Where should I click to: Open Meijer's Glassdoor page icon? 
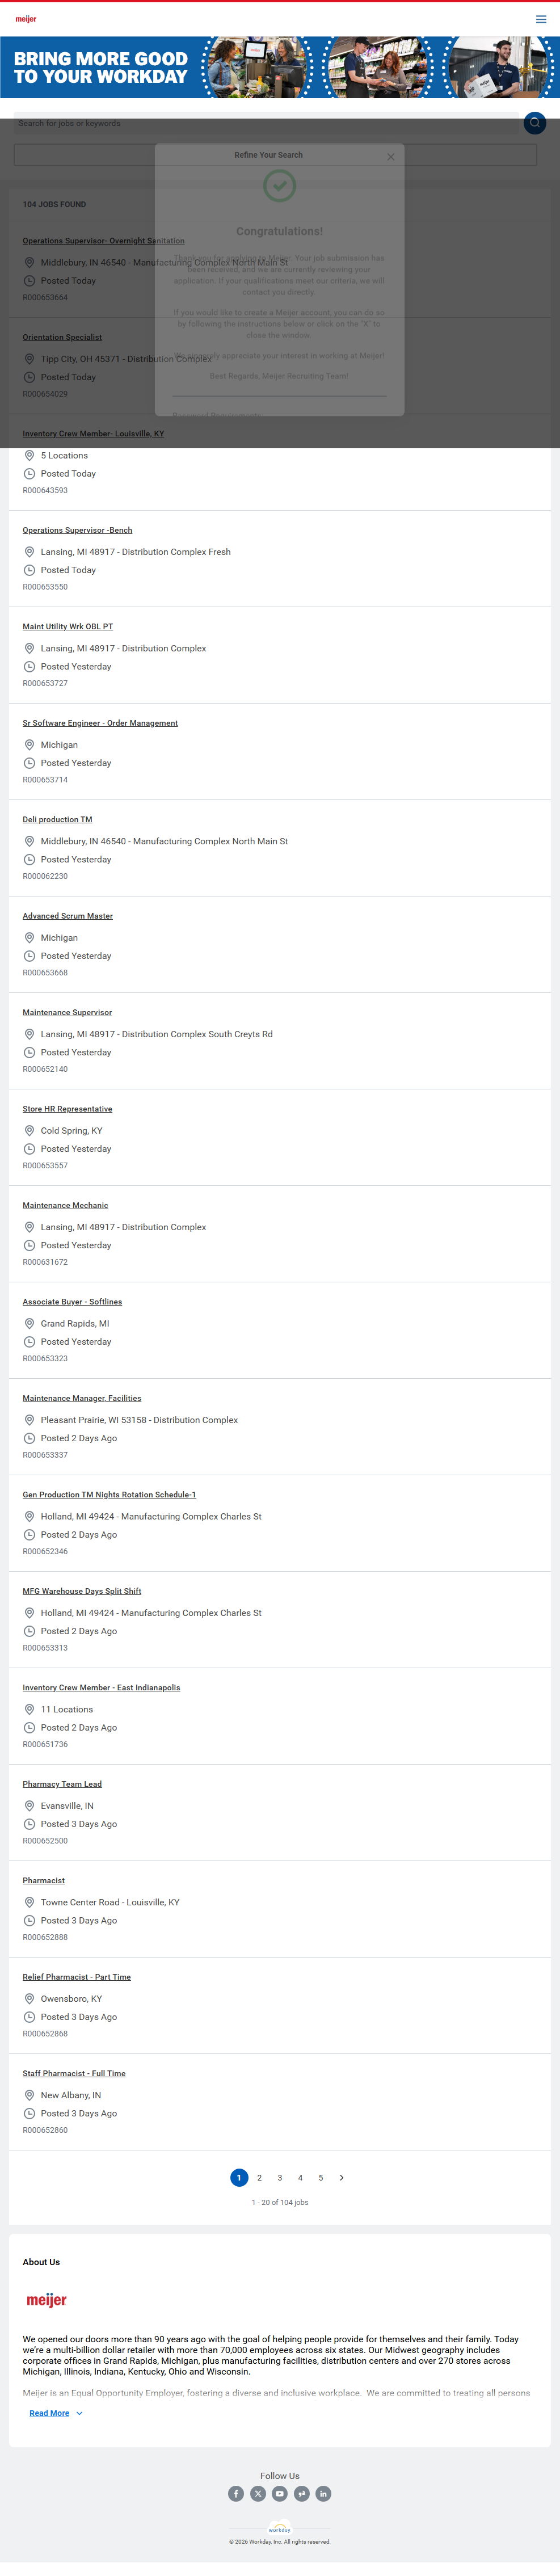point(301,2493)
